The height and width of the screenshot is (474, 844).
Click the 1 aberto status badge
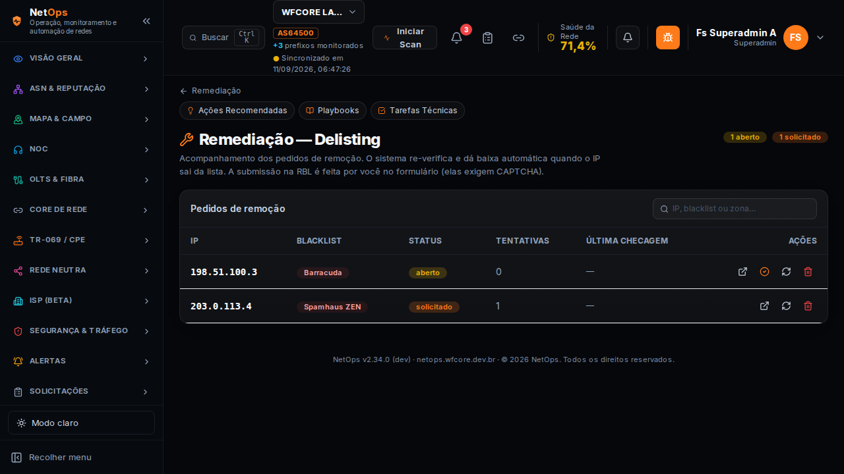[x=745, y=137]
